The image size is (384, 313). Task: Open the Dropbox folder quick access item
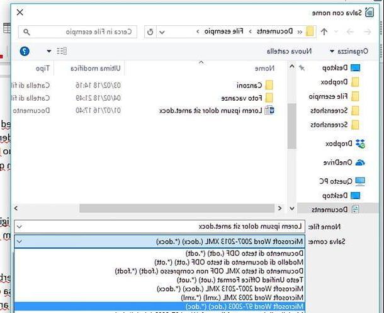tap(340, 82)
